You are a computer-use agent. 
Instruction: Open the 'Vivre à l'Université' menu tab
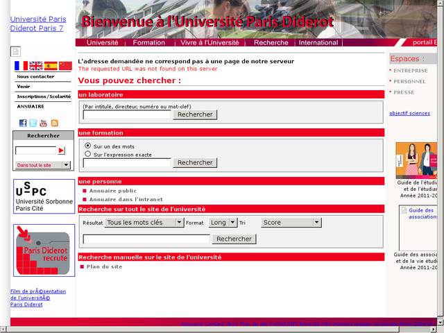click(x=210, y=42)
